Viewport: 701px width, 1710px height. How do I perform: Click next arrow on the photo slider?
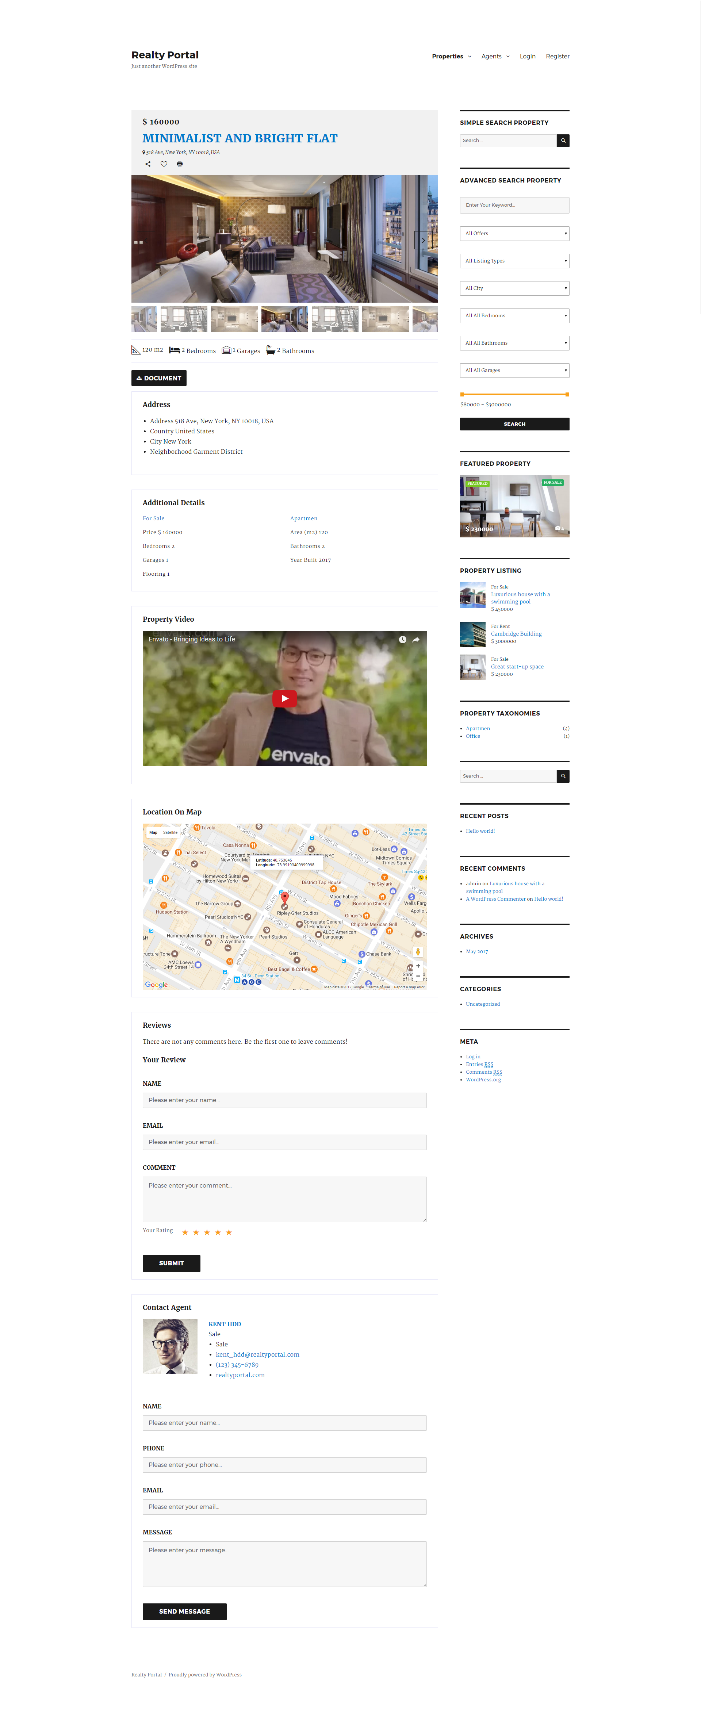pos(422,240)
